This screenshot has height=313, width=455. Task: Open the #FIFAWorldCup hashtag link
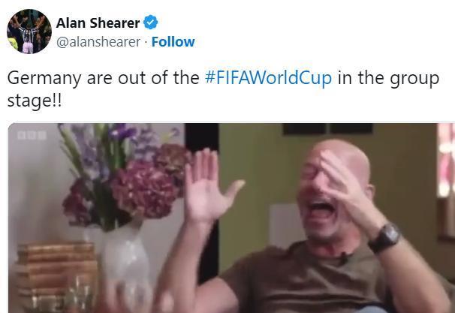[268, 78]
